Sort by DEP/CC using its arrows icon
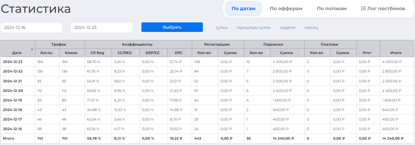This screenshot has width=415, height=145. point(164,53)
